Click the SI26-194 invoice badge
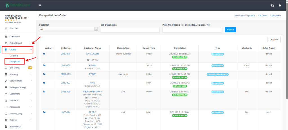Screen dimensions: 288x130 tap(180, 57)
